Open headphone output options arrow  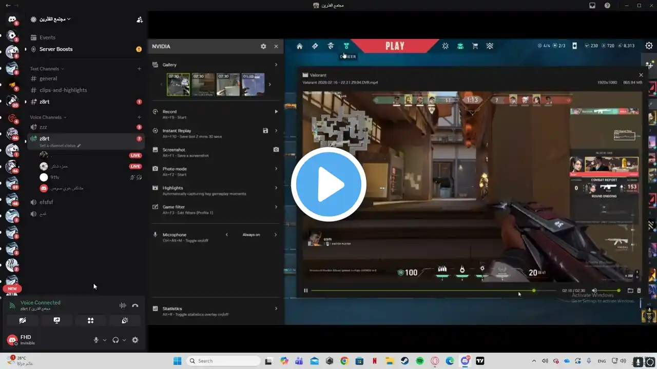(x=124, y=340)
